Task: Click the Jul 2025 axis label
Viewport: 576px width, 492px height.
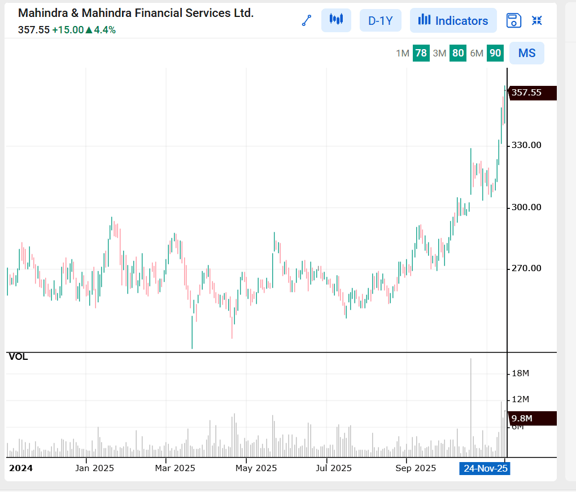Action: click(x=334, y=468)
